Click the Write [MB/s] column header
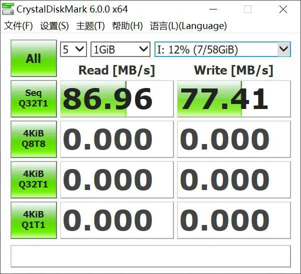301x274 pixels. tap(233, 70)
